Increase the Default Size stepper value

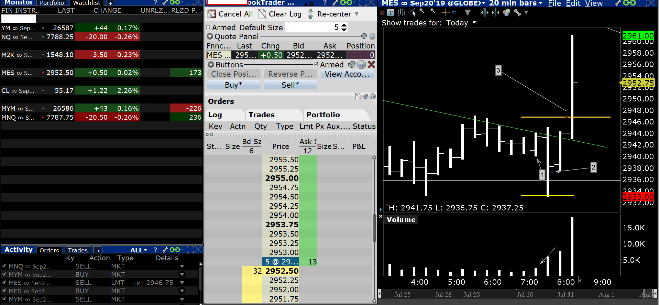344,25
